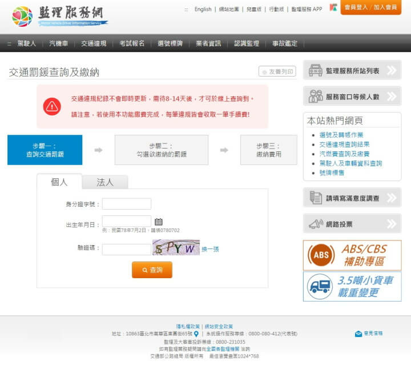The width and height of the screenshot is (411, 365).
Task: Click the red warning triangle icon
Action: tap(52, 106)
